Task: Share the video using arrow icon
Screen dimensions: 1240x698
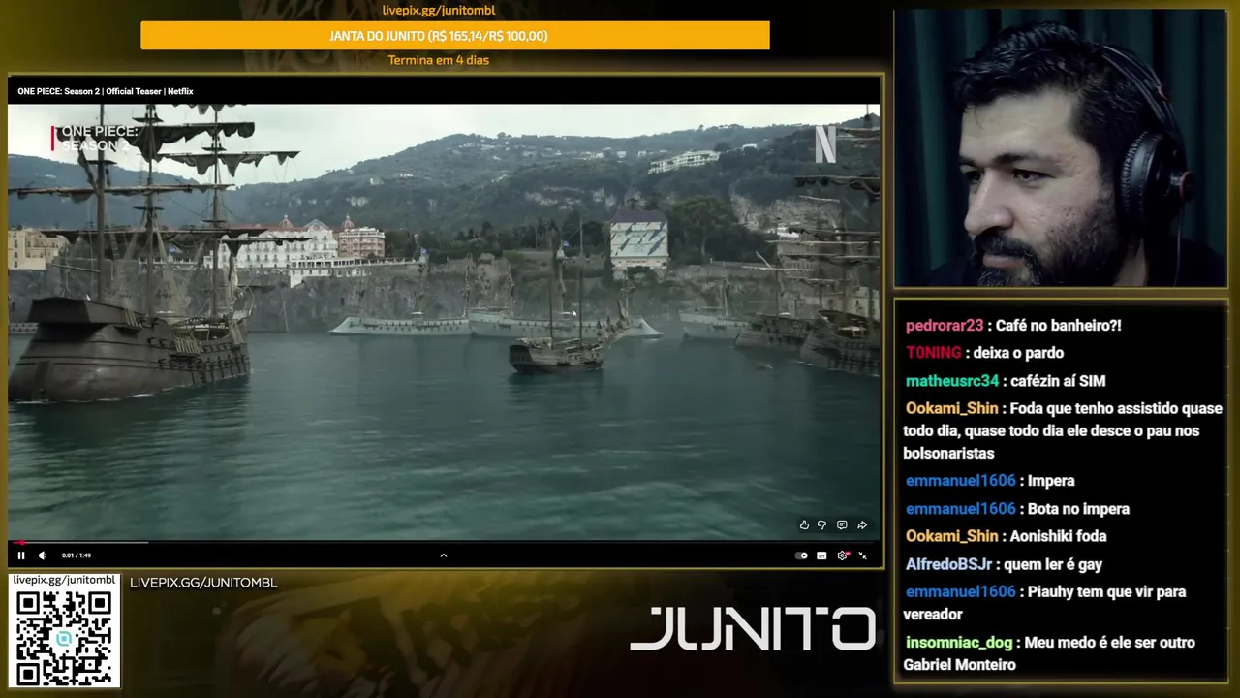Action: pos(862,525)
